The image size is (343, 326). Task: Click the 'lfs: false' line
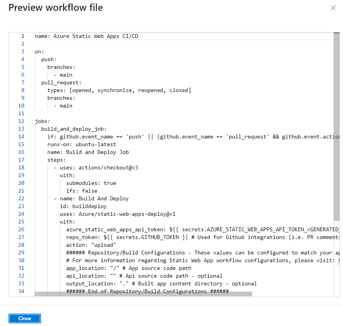tap(82, 191)
